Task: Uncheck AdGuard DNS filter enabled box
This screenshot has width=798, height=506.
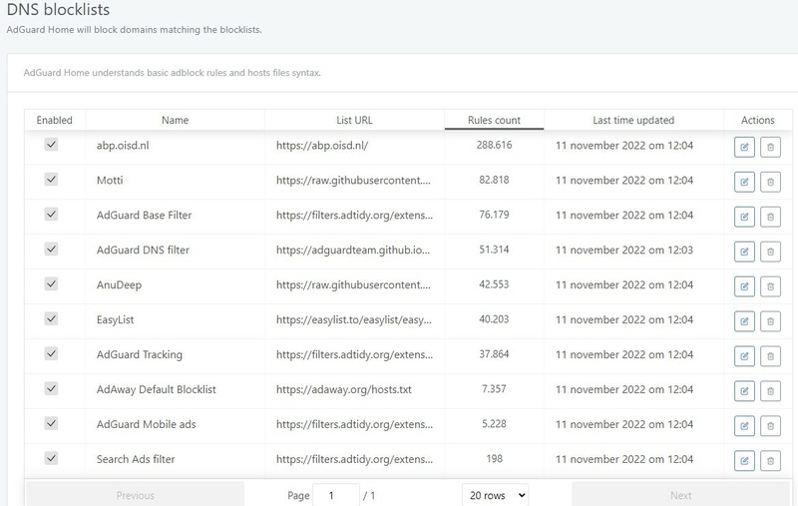Action: click(51, 249)
